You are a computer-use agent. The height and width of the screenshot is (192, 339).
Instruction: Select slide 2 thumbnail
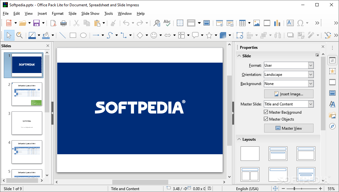pos(27,94)
